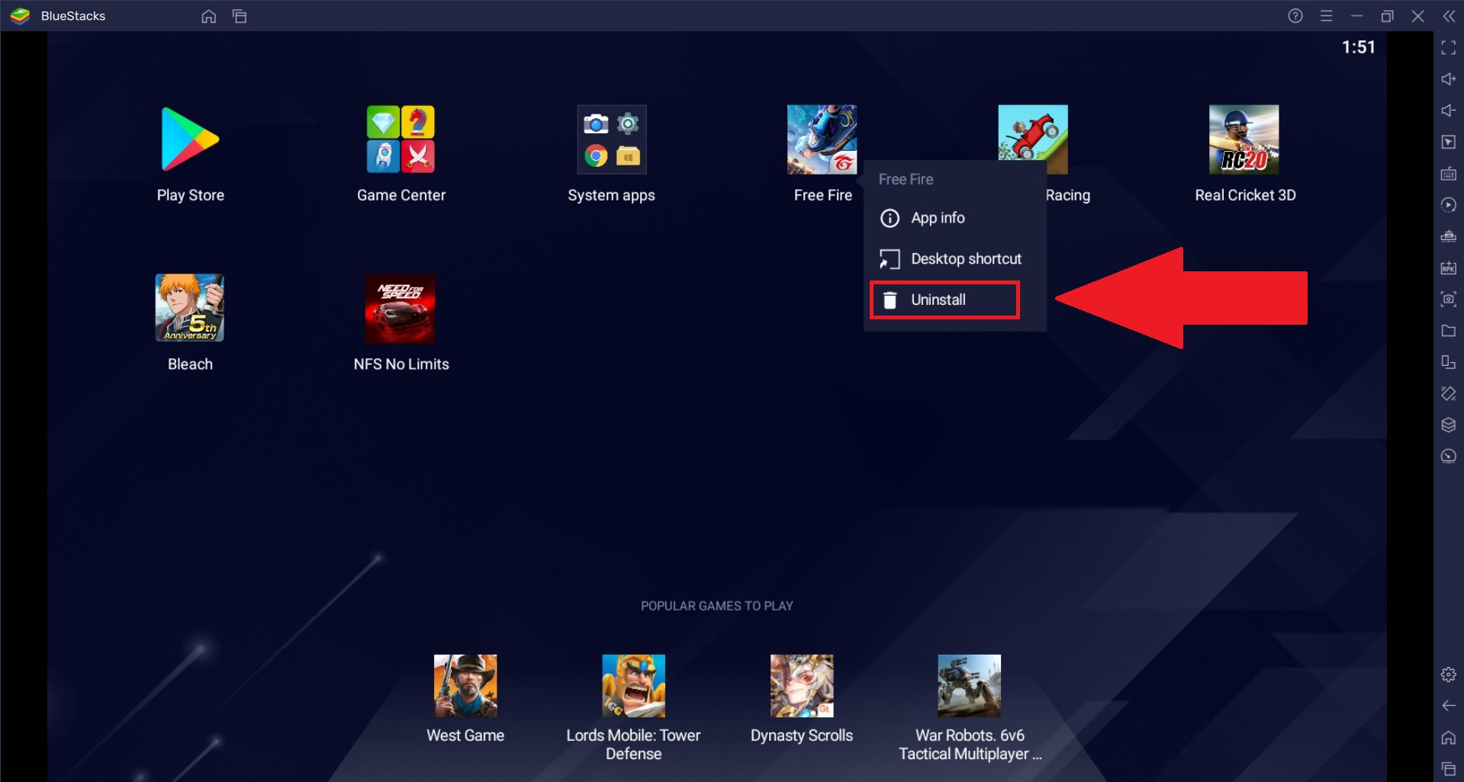Open BlueStacks settings via the gear icon

(1447, 674)
